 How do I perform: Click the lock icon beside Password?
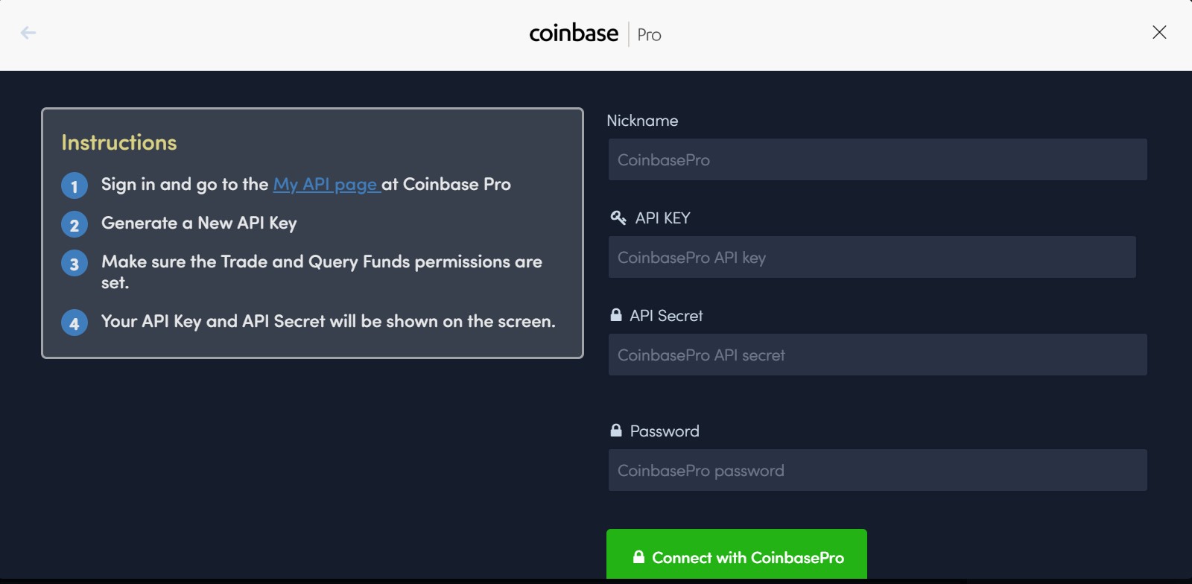coord(616,431)
